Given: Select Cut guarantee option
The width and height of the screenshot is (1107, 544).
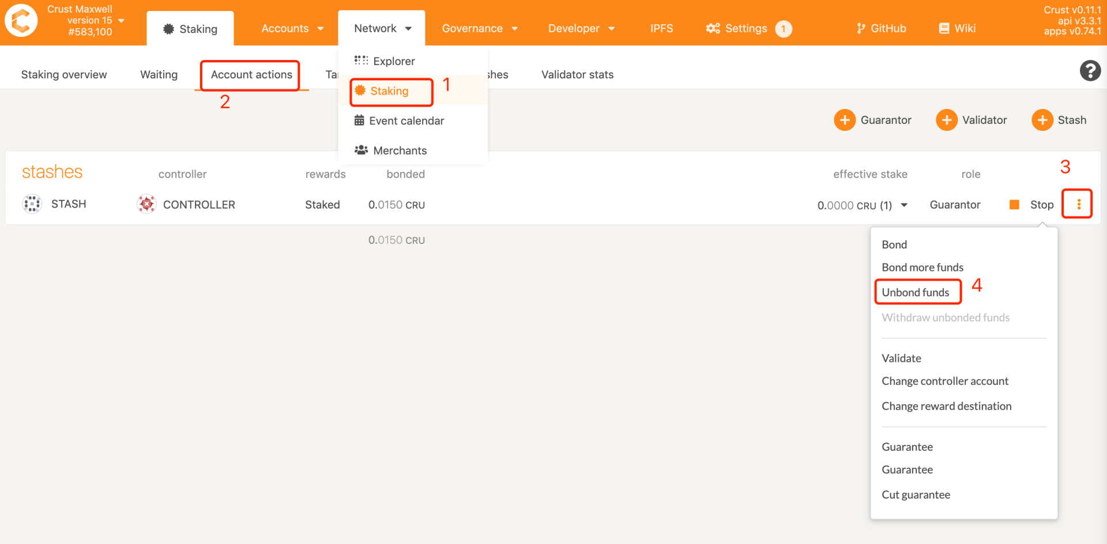Looking at the screenshot, I should click(916, 495).
